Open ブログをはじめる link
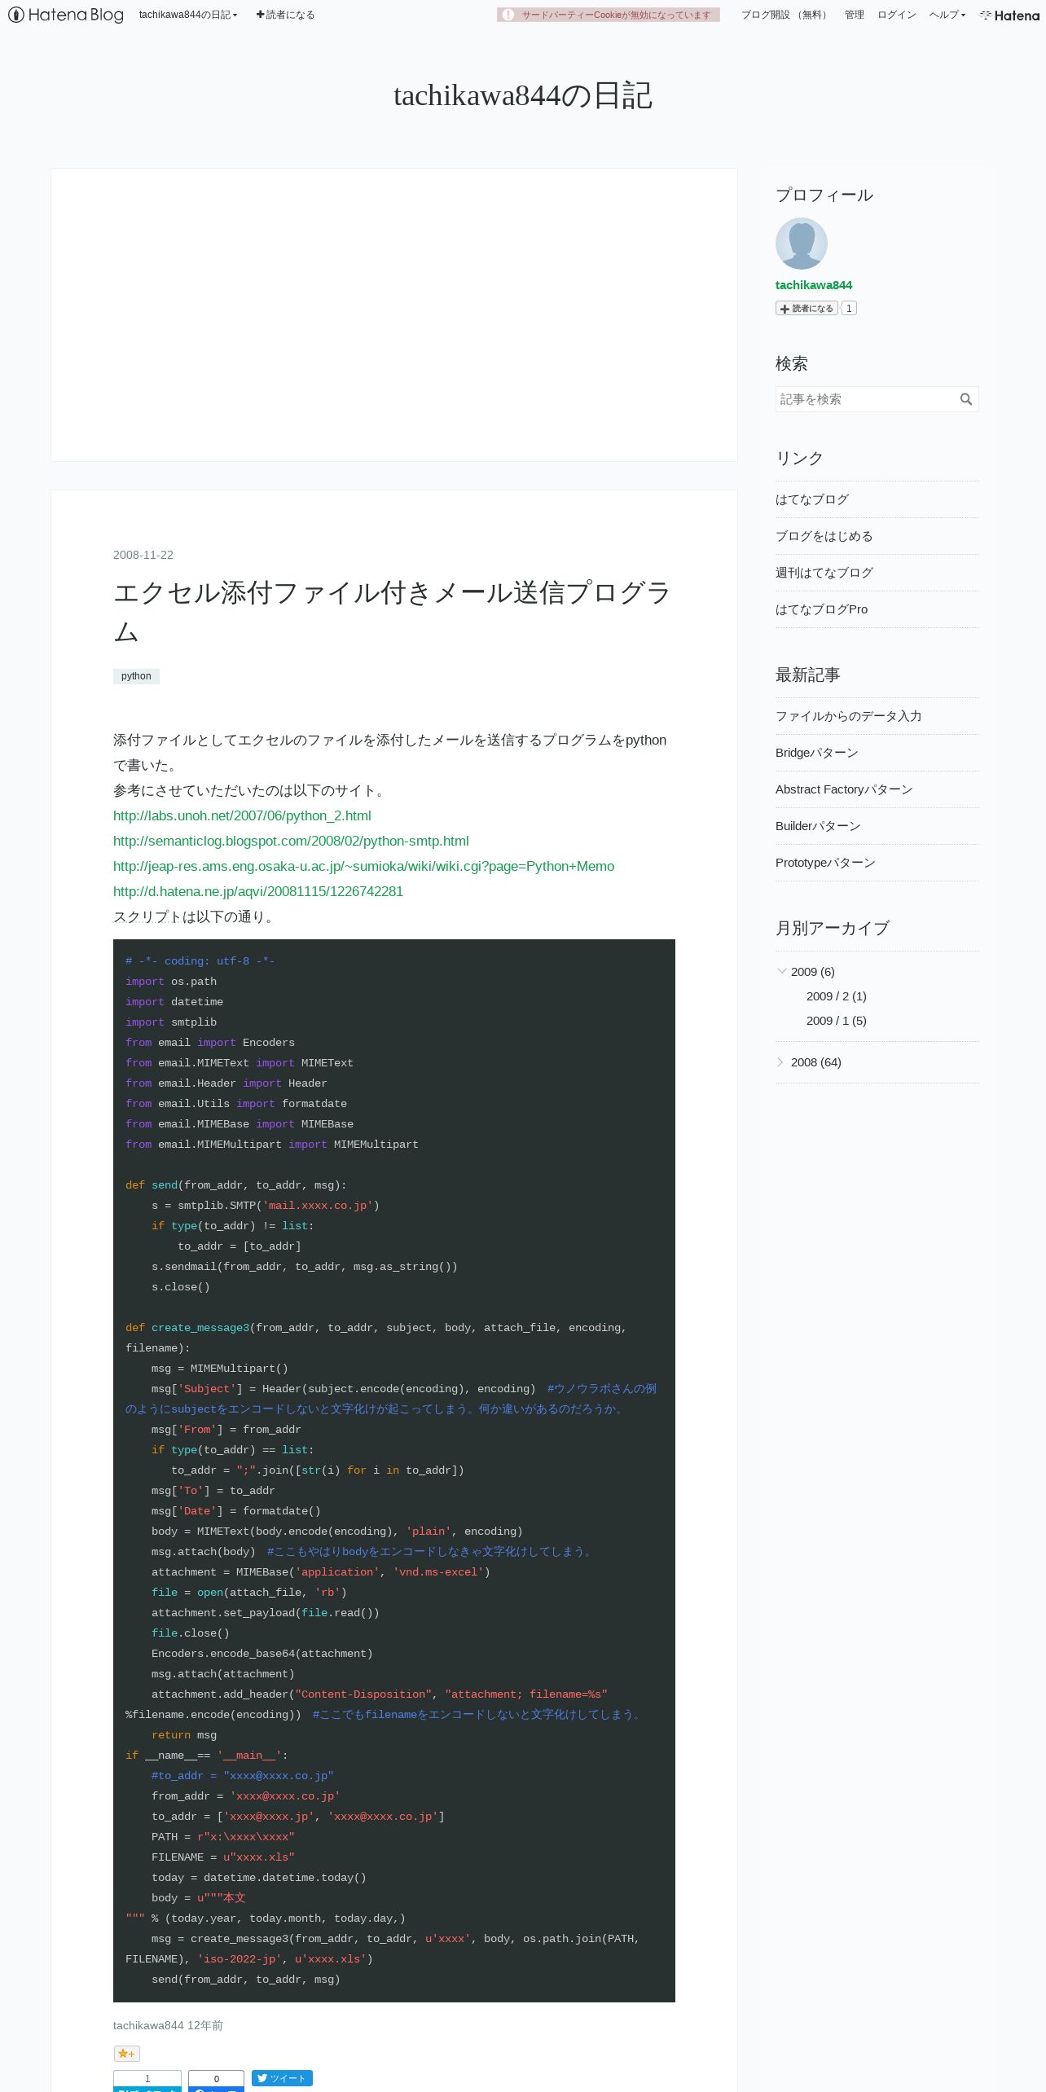This screenshot has height=2092, width=1046. pos(824,536)
